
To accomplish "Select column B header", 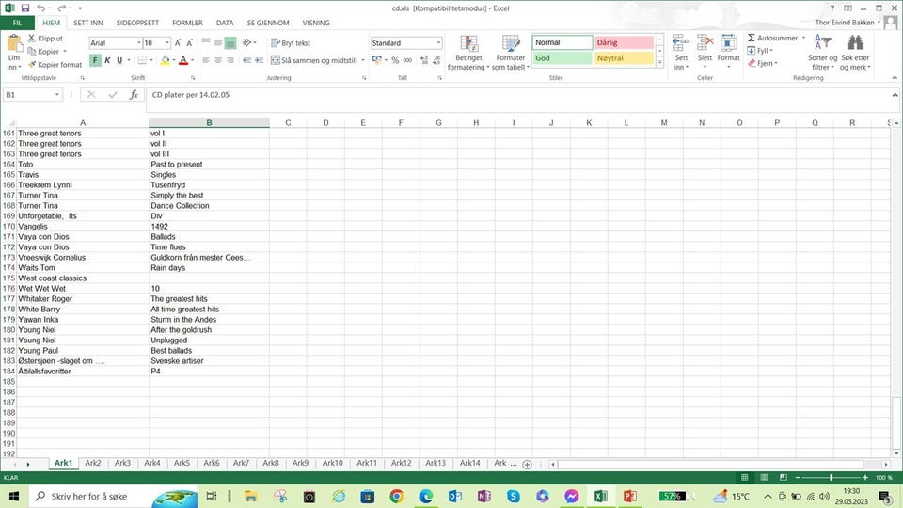I will [x=209, y=122].
